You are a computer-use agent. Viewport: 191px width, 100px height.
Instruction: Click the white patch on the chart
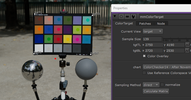click(x=39, y=49)
